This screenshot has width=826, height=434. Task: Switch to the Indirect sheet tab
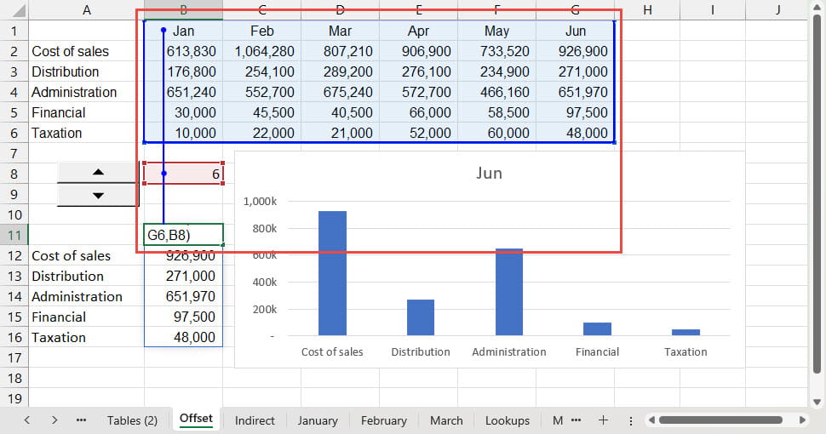255,420
